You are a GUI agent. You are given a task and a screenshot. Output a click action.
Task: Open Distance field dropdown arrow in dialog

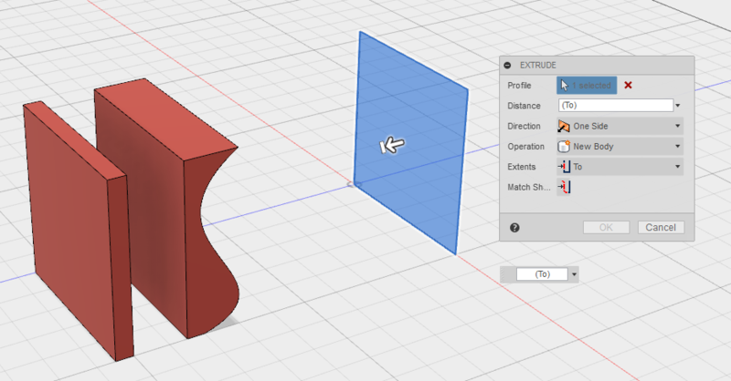coord(678,106)
